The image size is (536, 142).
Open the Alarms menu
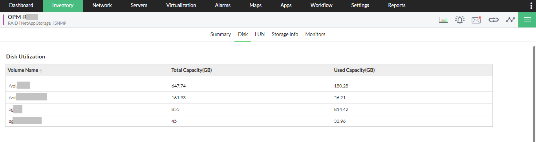(223, 5)
